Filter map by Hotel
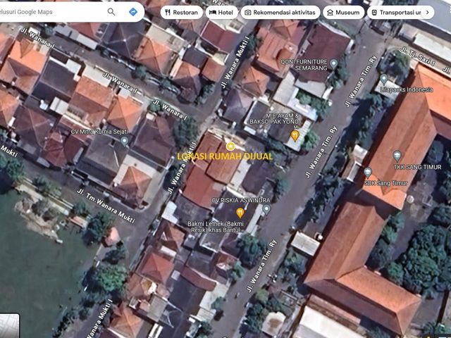 [x=221, y=13]
